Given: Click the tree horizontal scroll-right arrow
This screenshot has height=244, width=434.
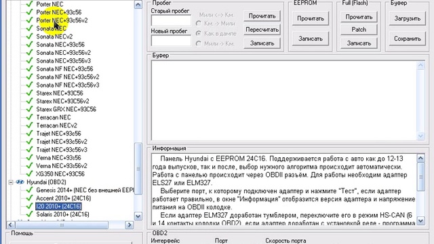Looking at the screenshot, I should tap(130, 225).
